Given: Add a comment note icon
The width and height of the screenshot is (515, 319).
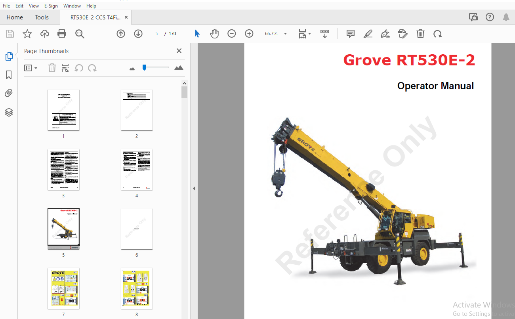Looking at the screenshot, I should 351,34.
